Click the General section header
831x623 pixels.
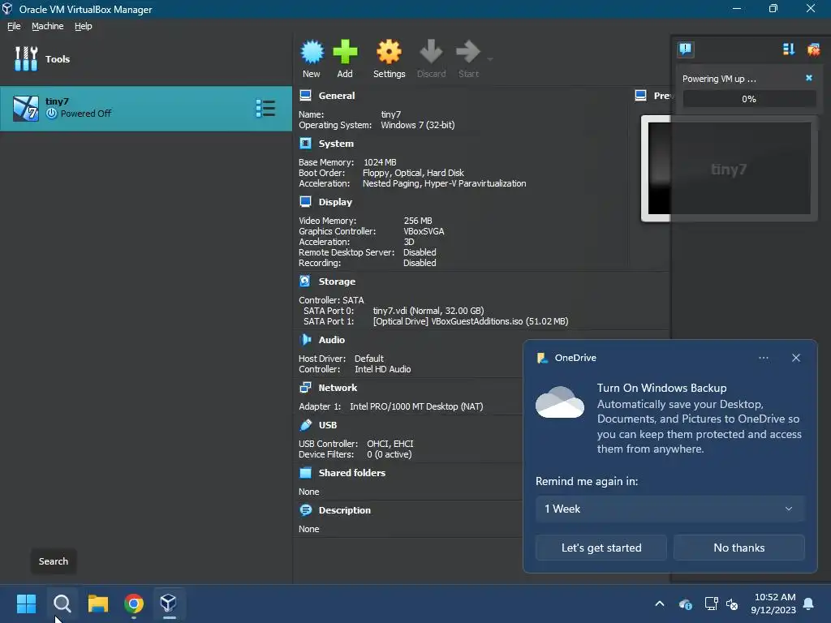pyautogui.click(x=337, y=96)
